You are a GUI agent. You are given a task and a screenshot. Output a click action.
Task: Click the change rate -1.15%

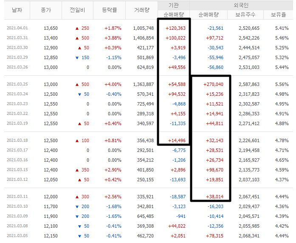point(114,57)
